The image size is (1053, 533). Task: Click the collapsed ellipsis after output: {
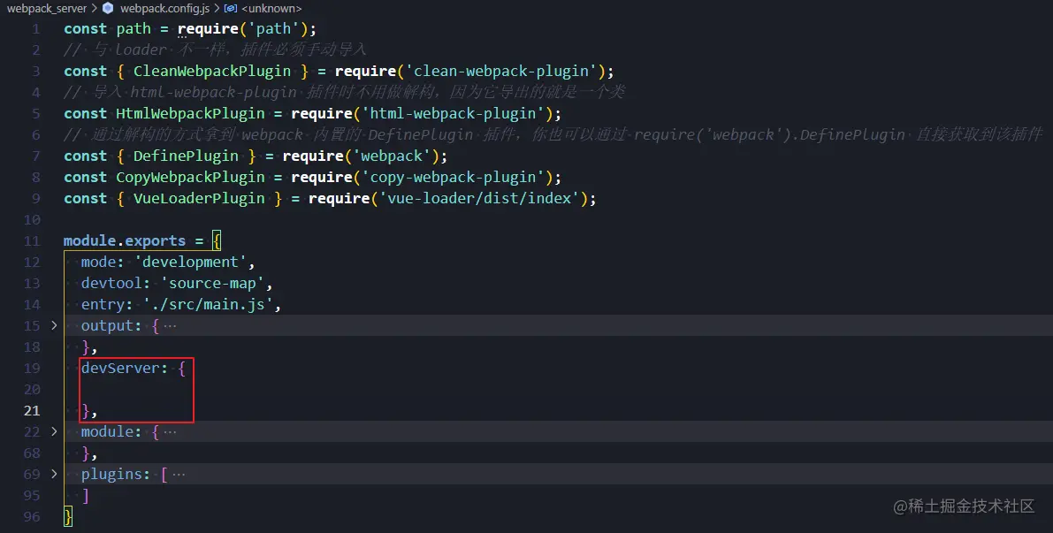coord(170,325)
